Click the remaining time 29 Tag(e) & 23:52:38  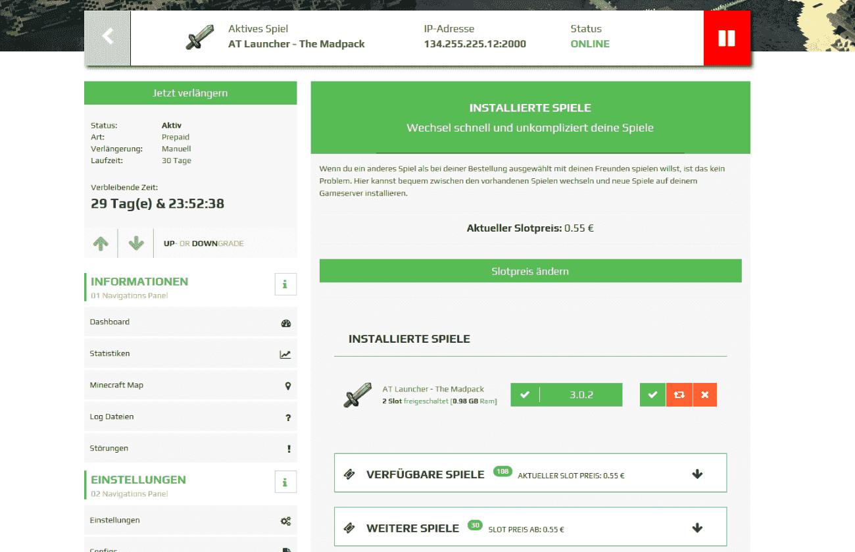(x=158, y=204)
